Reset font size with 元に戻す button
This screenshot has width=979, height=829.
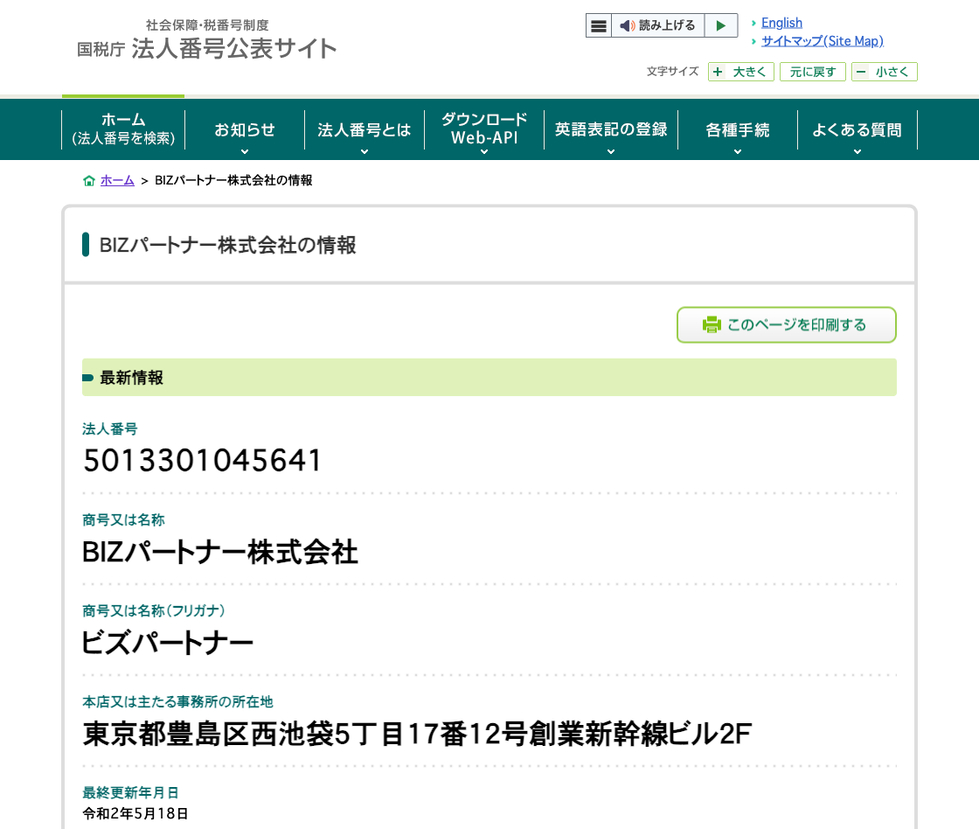[812, 72]
